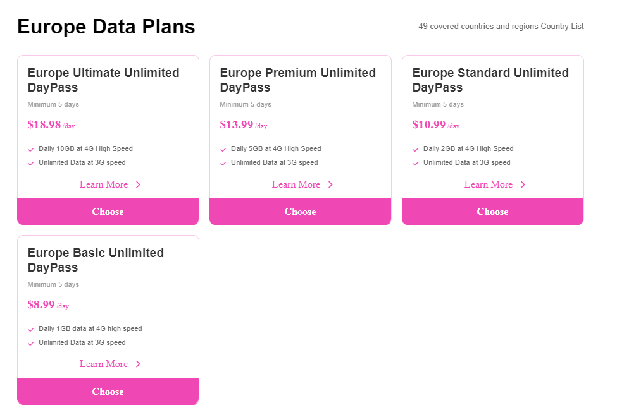Expand Premium plan details chevron arrow
This screenshot has width=617, height=415.
click(331, 184)
